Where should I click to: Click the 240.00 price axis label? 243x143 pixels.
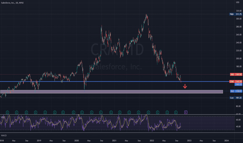pyautogui.click(x=239, y=43)
